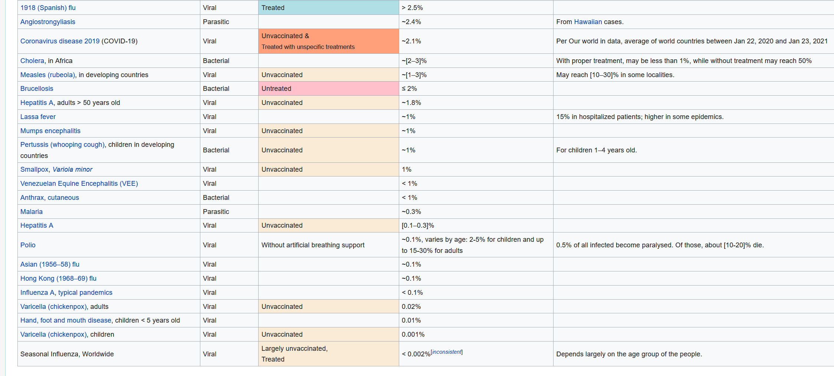
Task: Visit the Mumps encephalitis link
Action: [x=50, y=131]
